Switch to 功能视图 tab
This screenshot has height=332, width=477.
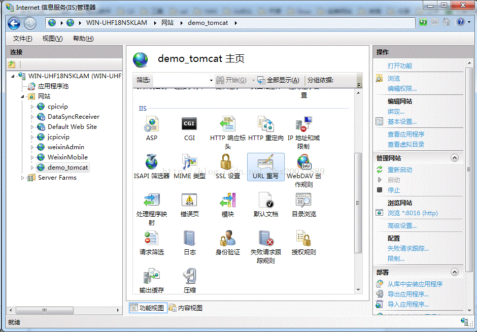148,308
